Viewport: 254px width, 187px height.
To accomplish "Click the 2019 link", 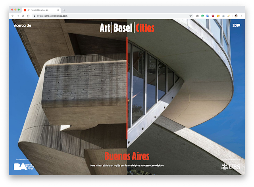I will coord(236,25).
